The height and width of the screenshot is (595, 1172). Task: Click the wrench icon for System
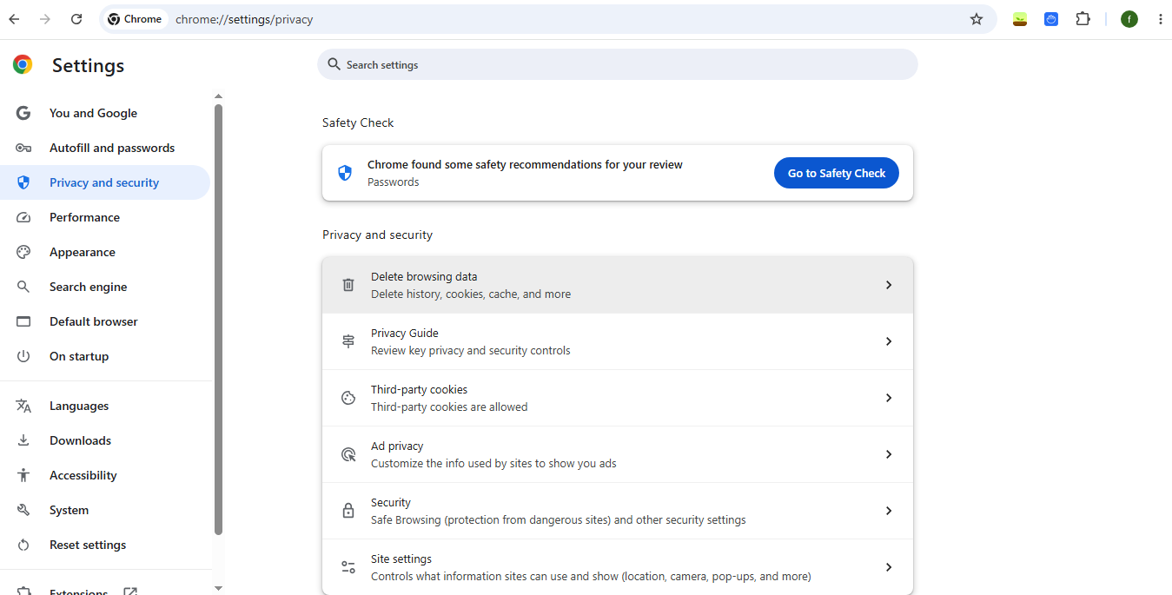pos(23,510)
